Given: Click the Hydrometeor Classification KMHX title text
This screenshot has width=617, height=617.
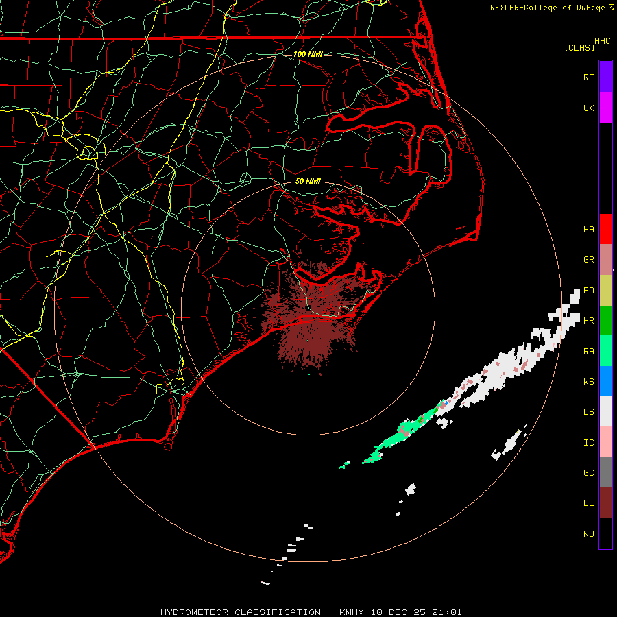Looking at the screenshot, I should point(311,612).
